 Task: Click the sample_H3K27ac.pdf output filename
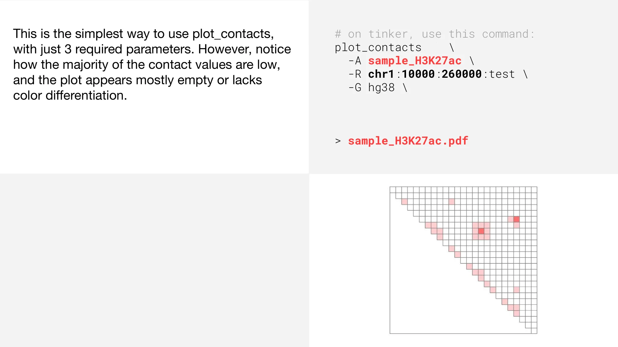tap(408, 141)
